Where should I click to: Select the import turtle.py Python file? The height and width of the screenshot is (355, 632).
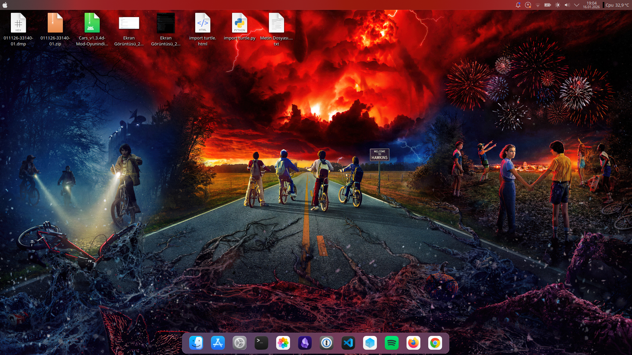pos(240,27)
